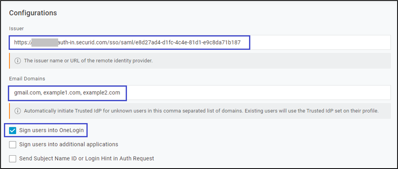Image resolution: width=398 pixels, height=169 pixels.
Task: Click the Configurations section heading
Action: (x=33, y=13)
